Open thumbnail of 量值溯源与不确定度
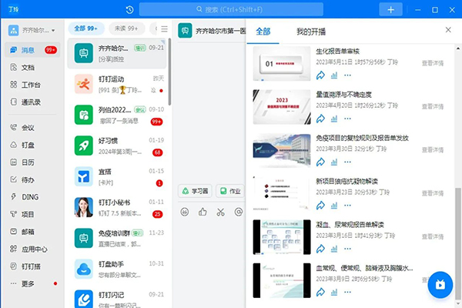The width and height of the screenshot is (462, 308). (x=282, y=107)
